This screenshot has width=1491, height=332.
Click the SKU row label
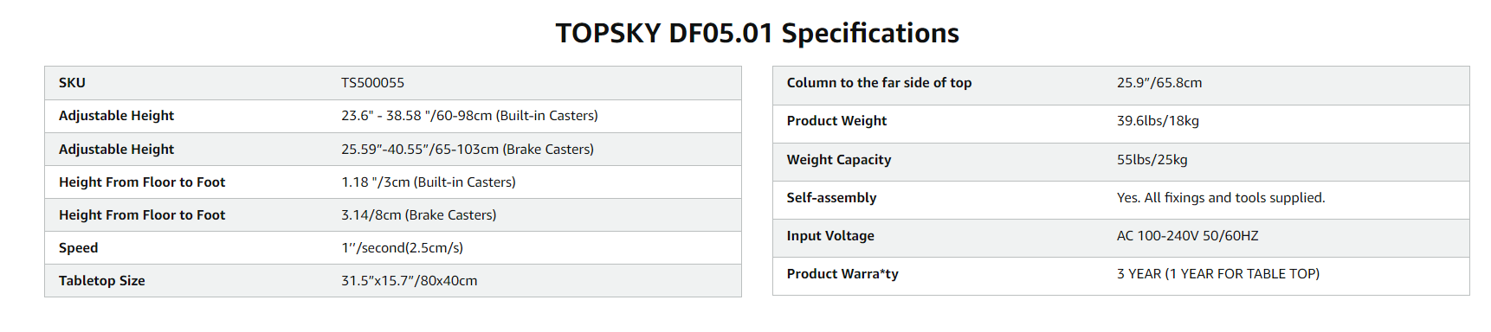click(72, 83)
